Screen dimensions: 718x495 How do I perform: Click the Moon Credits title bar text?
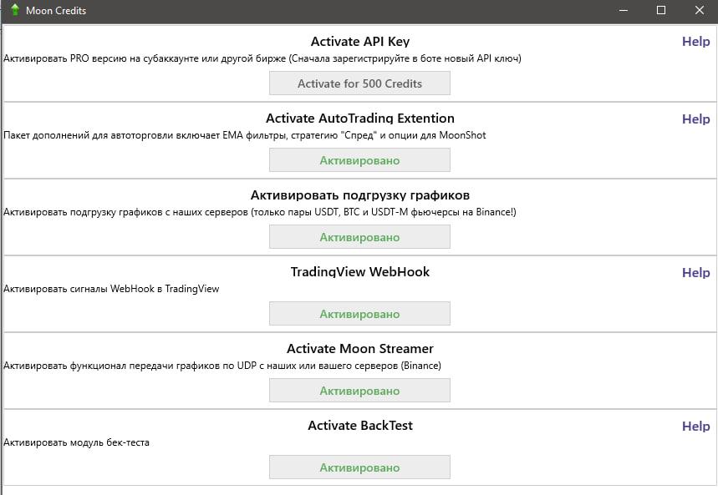point(56,11)
